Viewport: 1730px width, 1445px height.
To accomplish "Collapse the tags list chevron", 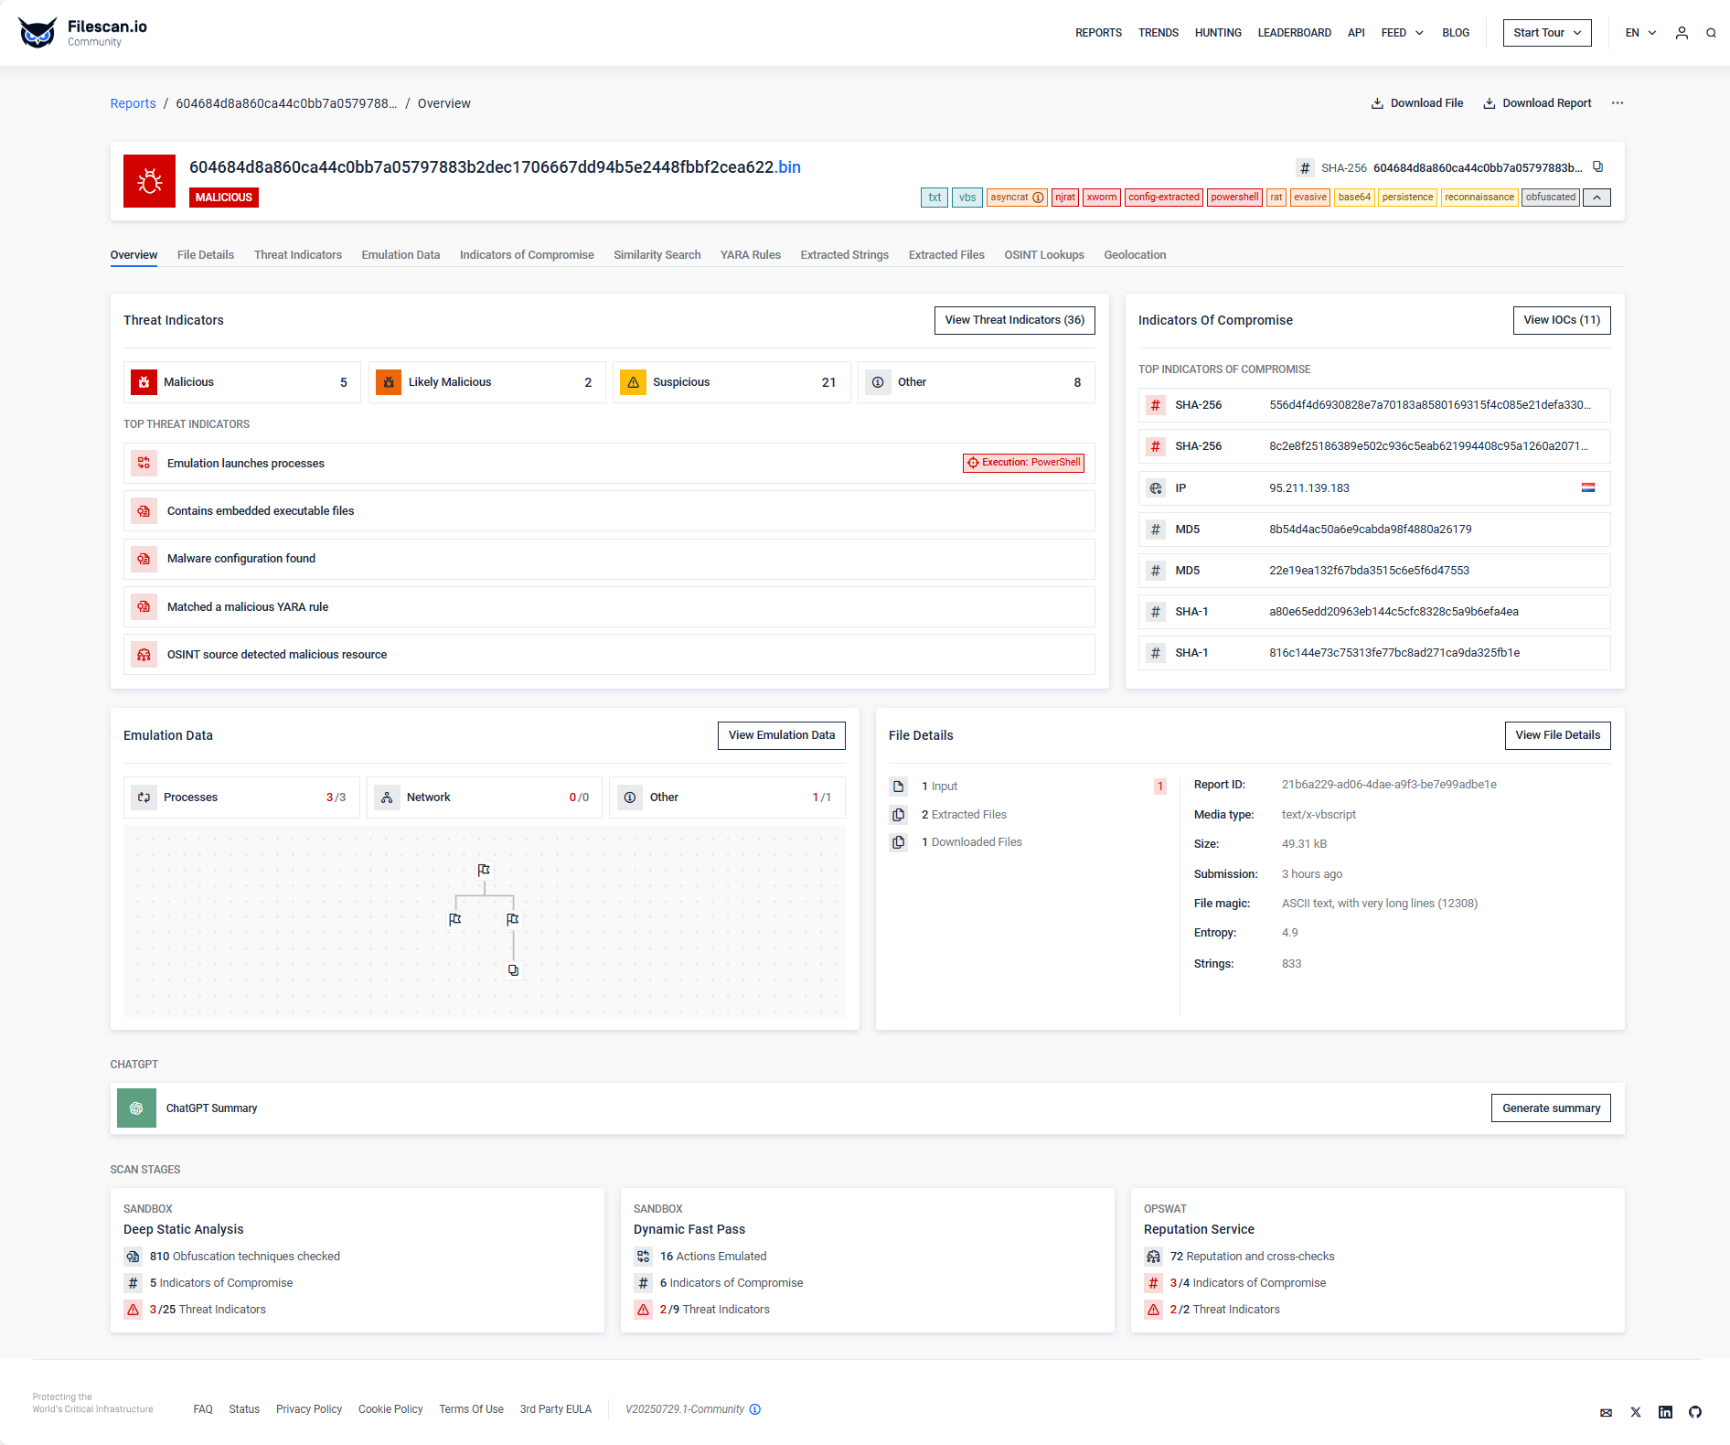I will coord(1597,198).
